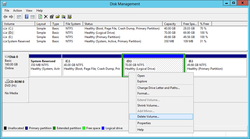Choose Format... from the context menu
The width and height of the screenshot is (250, 139).
[x=161, y=93]
